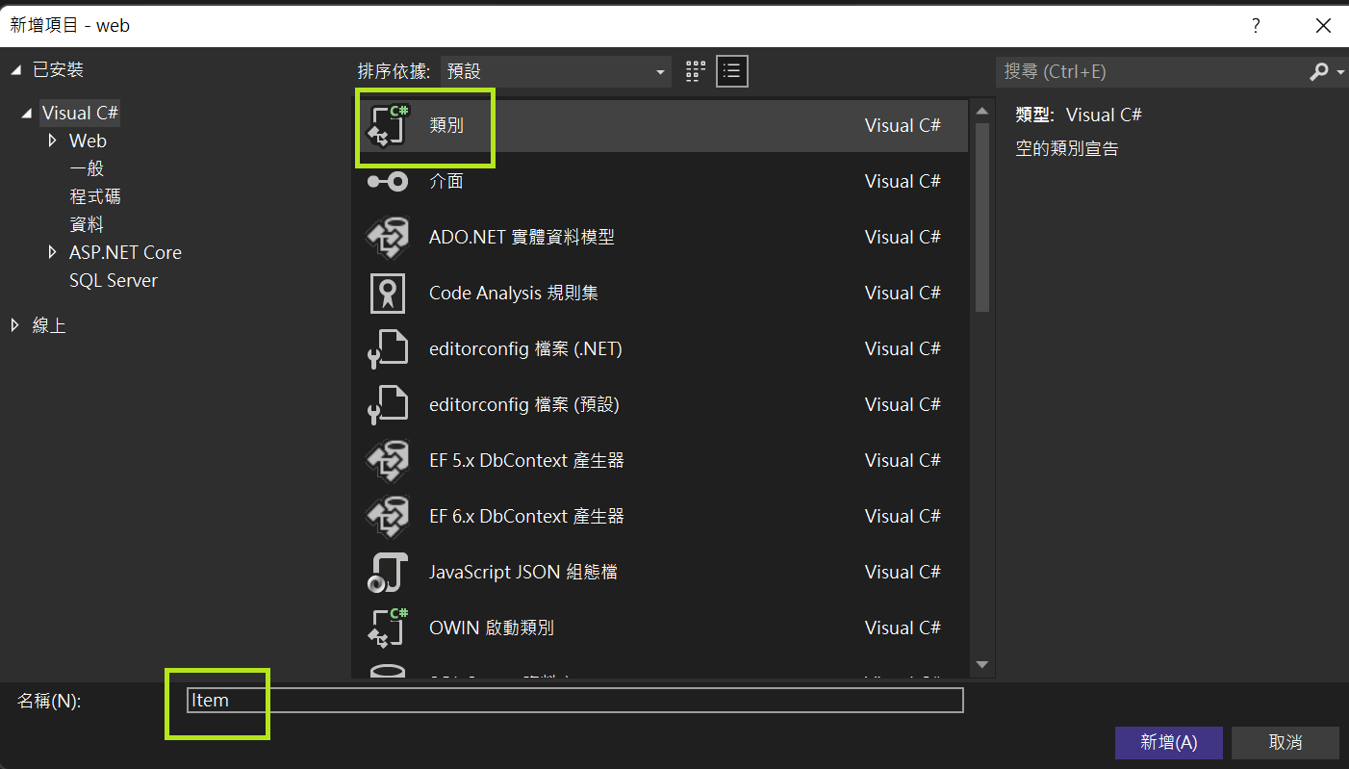This screenshot has width=1349, height=769.
Task: Click the editorconfig 檔案 (預設) icon
Action: pos(389,404)
